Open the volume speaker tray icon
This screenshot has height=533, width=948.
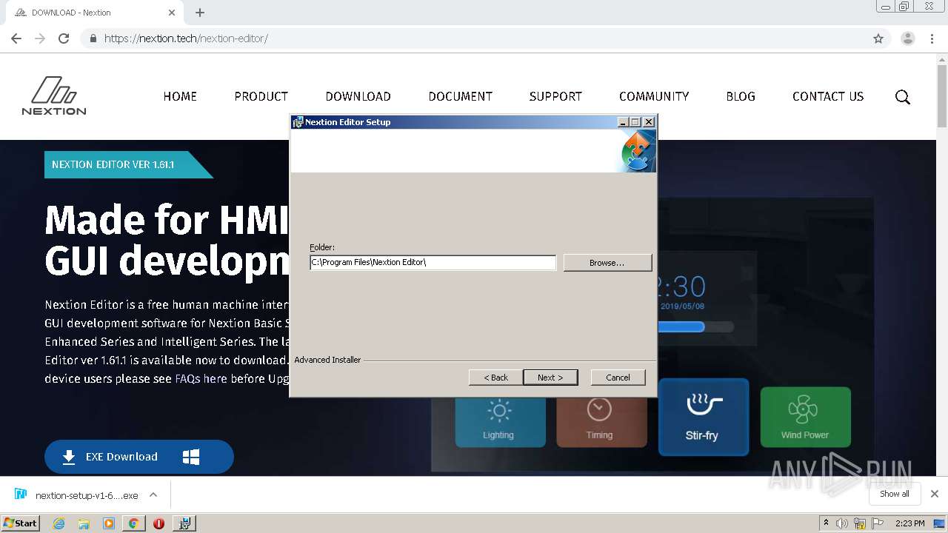pyautogui.click(x=842, y=523)
